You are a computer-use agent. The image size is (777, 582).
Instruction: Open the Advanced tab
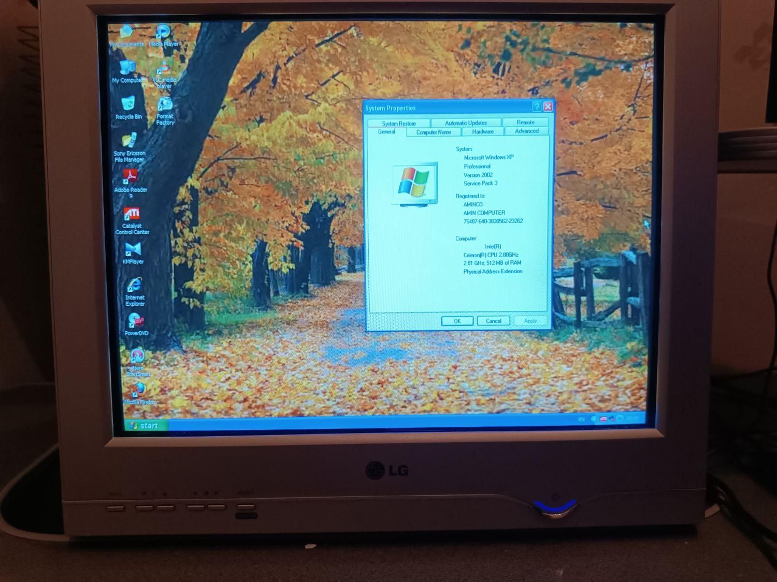click(x=527, y=131)
